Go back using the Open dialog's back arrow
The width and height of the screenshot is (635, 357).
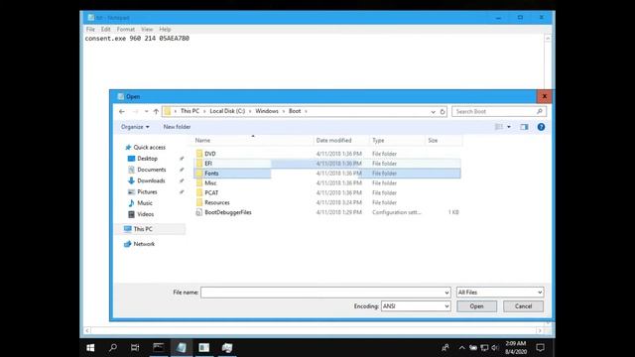click(x=122, y=111)
